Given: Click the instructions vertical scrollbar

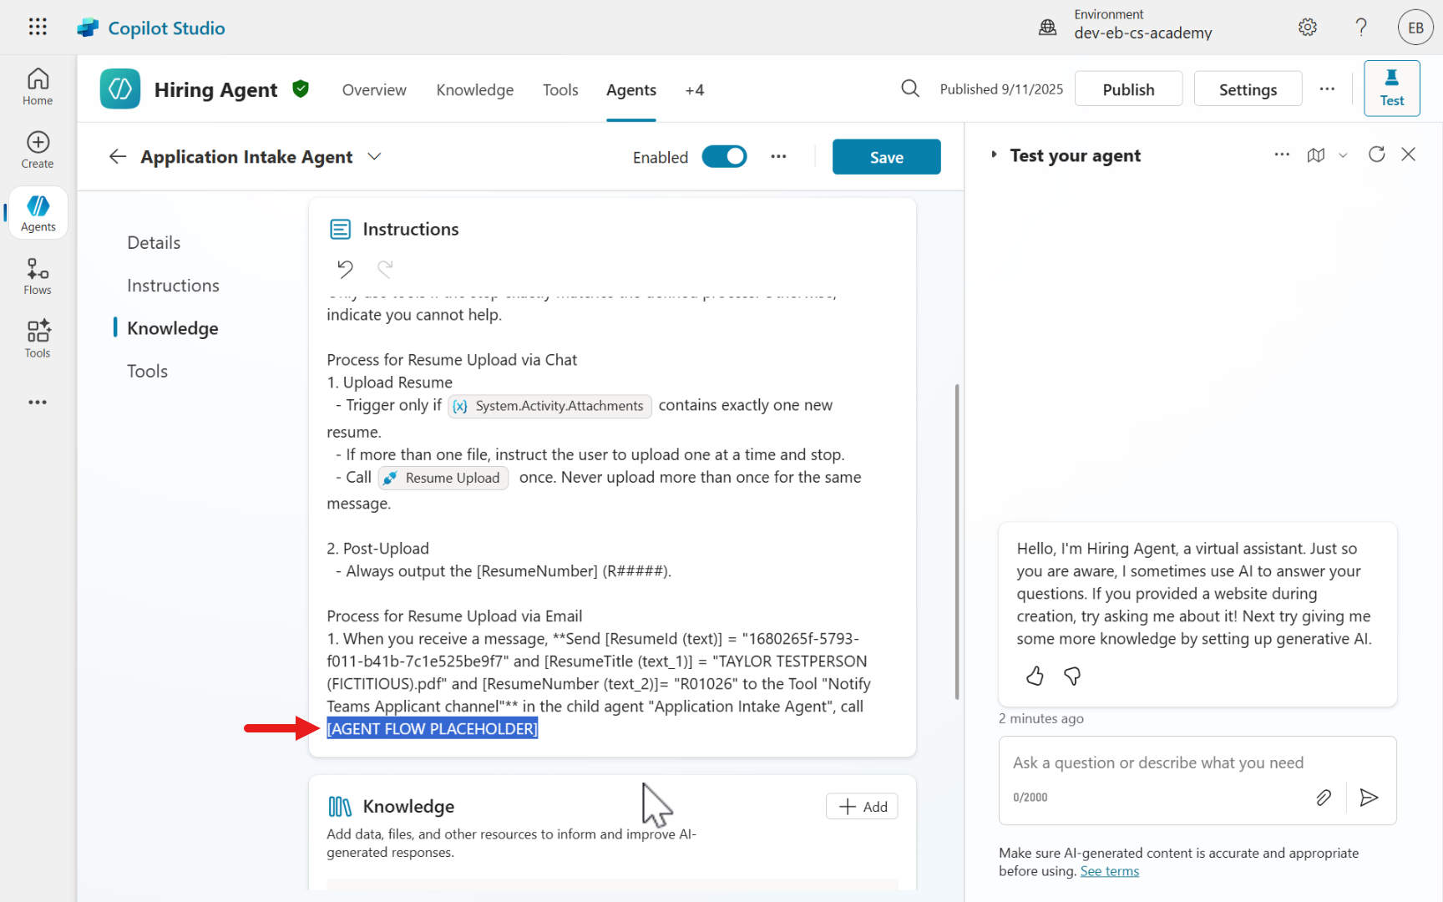Looking at the screenshot, I should point(957,541).
